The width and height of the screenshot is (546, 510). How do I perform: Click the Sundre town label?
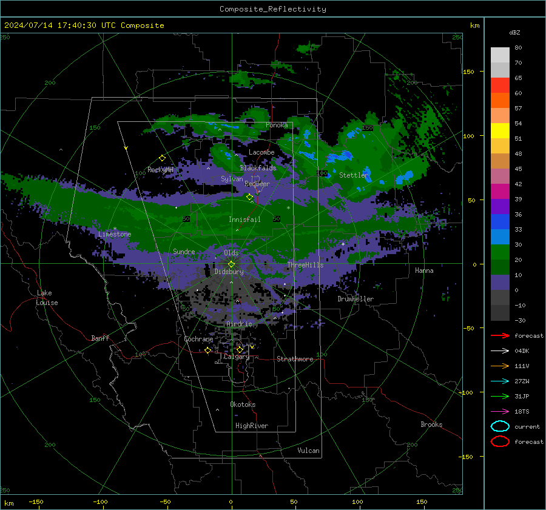click(x=184, y=252)
